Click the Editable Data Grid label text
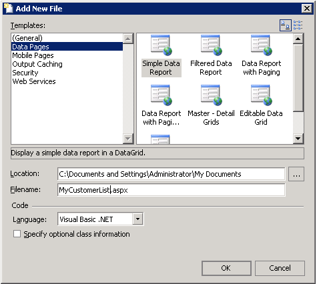Screen dimensions: 317x284 click(261, 118)
